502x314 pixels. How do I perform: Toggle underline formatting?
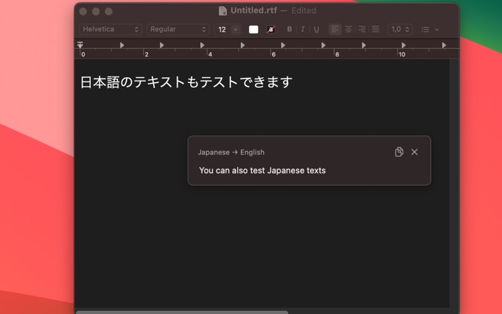pyautogui.click(x=316, y=29)
